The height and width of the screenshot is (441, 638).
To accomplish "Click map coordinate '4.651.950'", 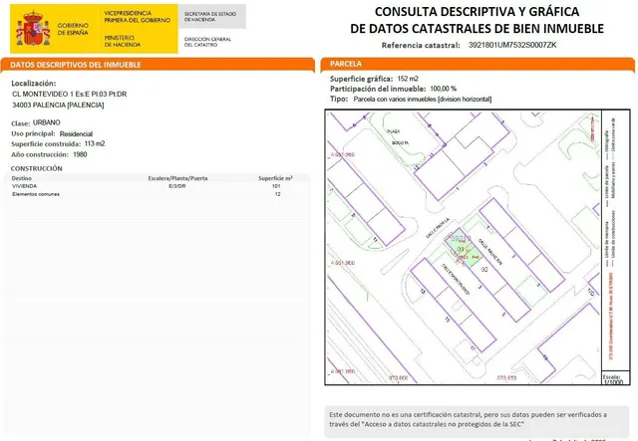I will pos(343,155).
